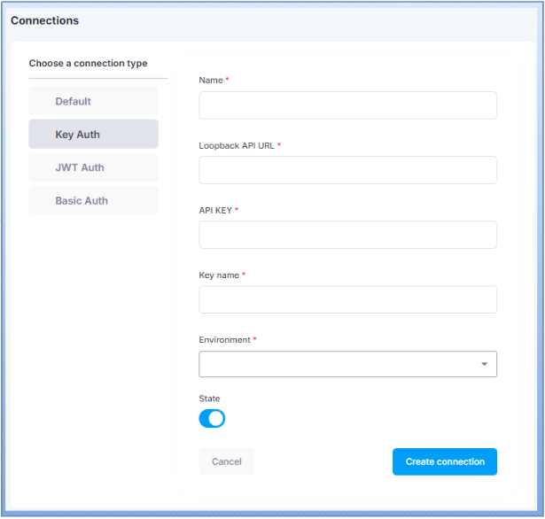Click the API KEY label text
This screenshot has height=519, width=545.
point(215,210)
